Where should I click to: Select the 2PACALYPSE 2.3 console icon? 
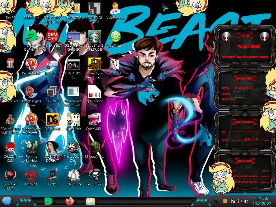(74, 64)
